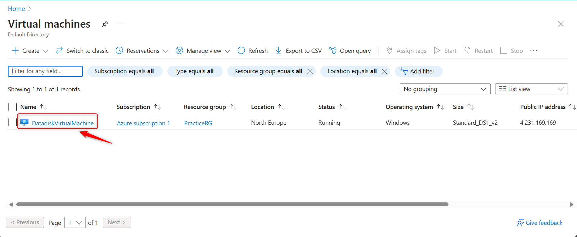Screen dimensions: 577x237
Task: Click the Reservations clock icon
Action: click(x=119, y=50)
